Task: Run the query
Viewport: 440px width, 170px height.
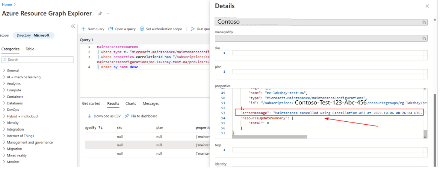Action: point(200,29)
